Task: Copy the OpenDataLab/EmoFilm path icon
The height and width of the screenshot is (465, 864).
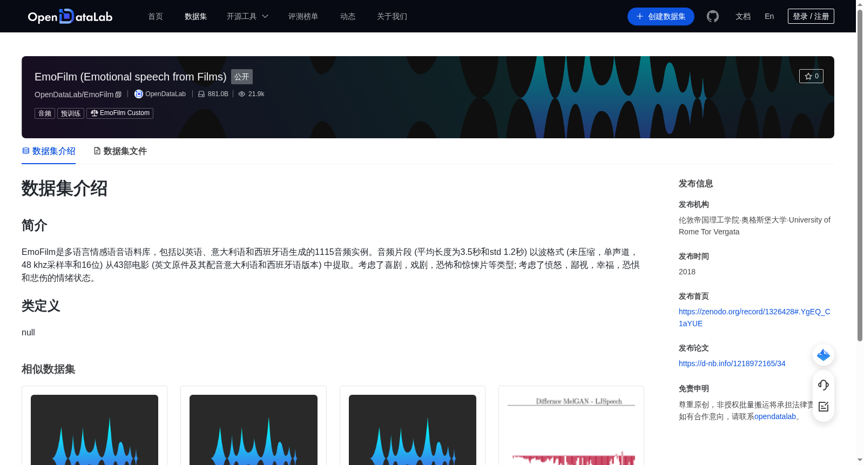Action: (x=118, y=95)
